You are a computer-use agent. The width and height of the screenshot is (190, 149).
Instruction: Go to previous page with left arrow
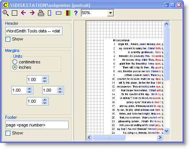23,13
